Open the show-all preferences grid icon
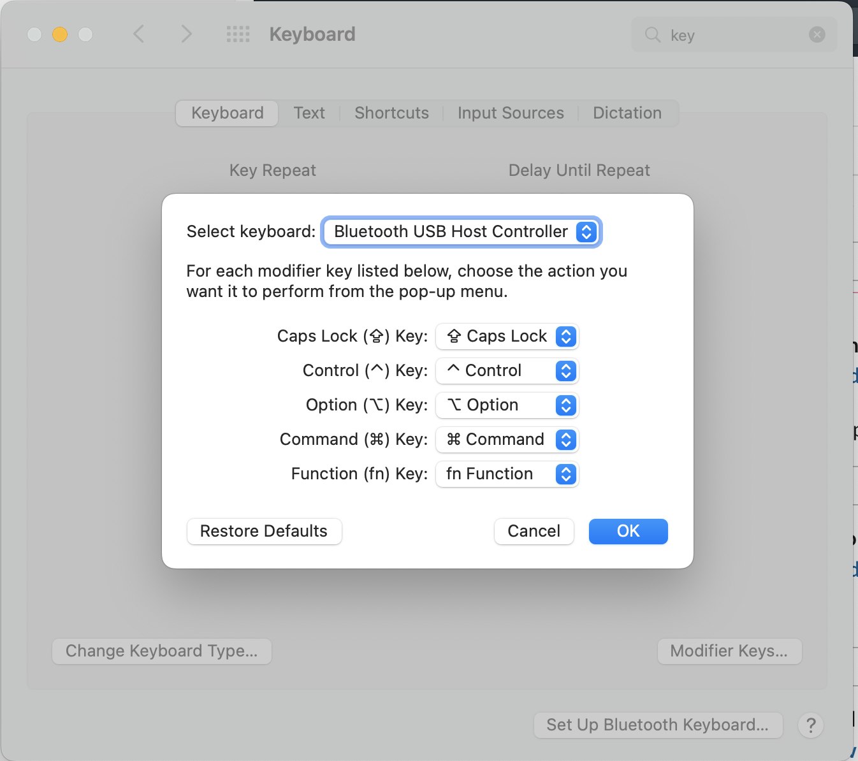This screenshot has height=761, width=858. coord(238,34)
